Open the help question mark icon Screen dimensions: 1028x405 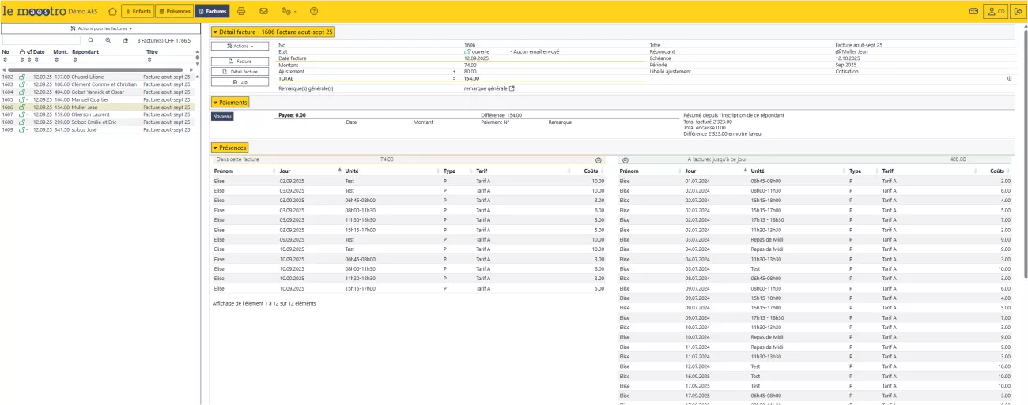pos(314,11)
